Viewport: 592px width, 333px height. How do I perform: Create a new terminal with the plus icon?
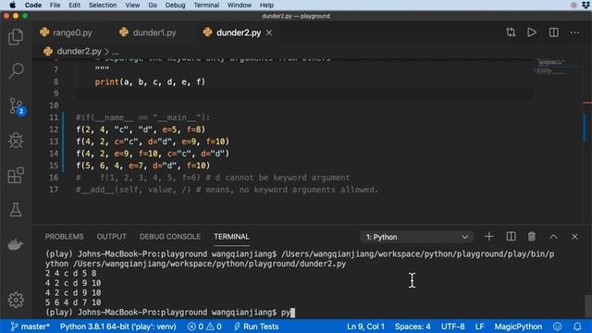click(489, 237)
